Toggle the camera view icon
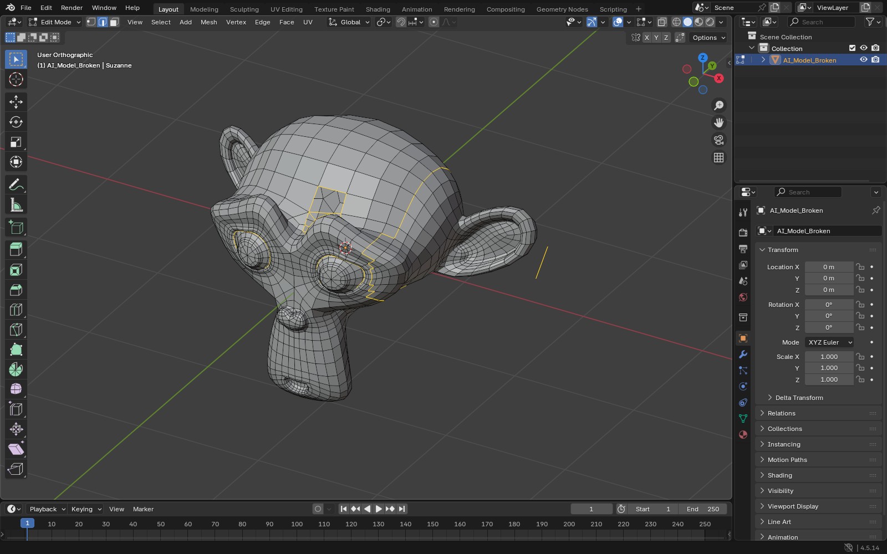The width and height of the screenshot is (887, 554). 719,140
